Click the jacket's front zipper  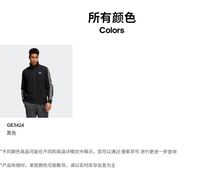tap(35, 86)
